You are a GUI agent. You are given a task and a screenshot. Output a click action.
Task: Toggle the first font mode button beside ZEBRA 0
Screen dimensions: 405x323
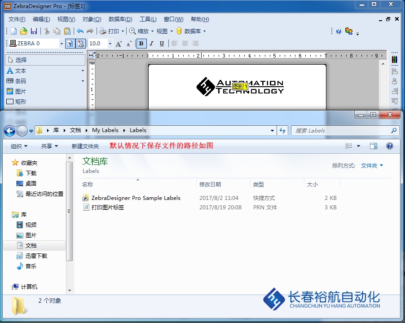point(70,44)
